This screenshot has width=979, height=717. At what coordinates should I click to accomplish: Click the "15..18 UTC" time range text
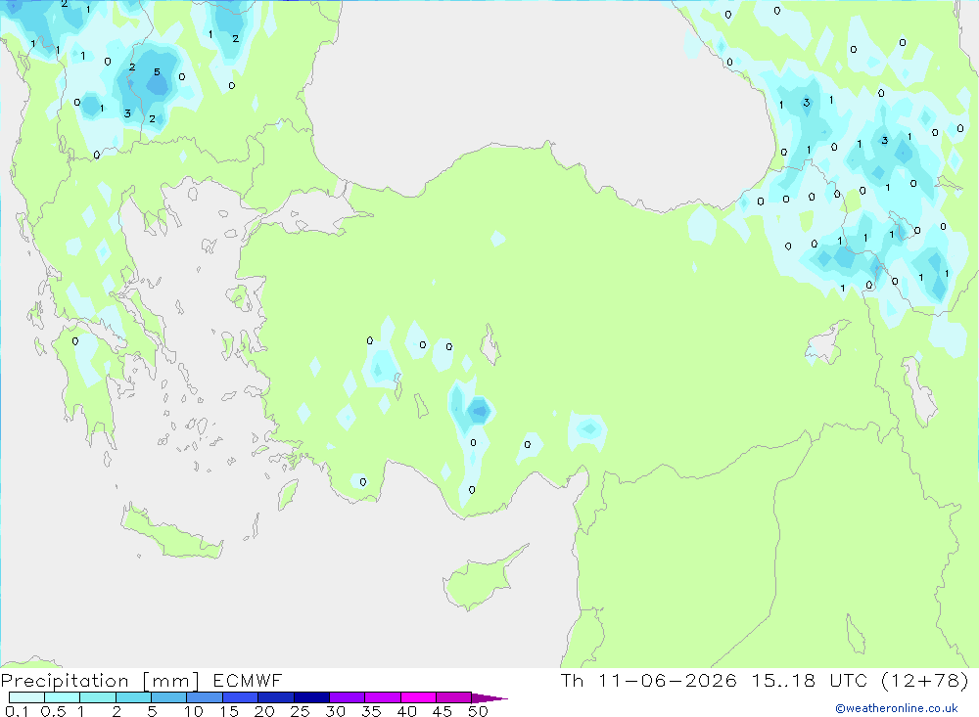pos(811,680)
